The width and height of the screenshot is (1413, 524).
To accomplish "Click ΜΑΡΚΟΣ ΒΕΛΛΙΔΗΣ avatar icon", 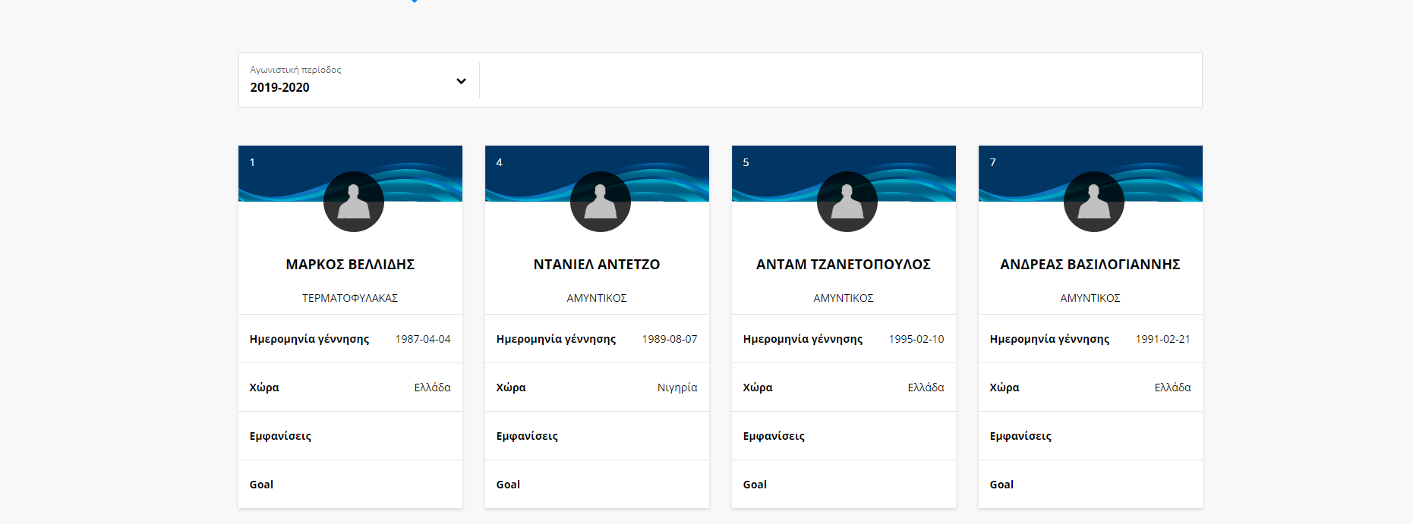I will [x=354, y=202].
